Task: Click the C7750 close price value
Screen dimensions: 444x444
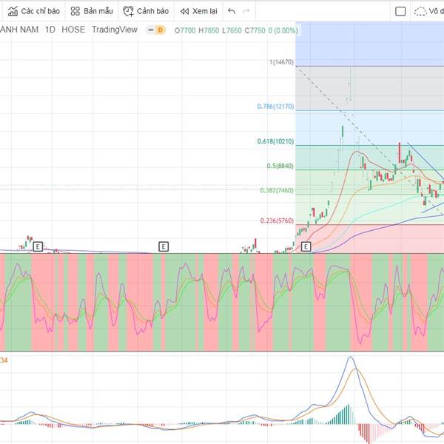Action: coord(255,30)
